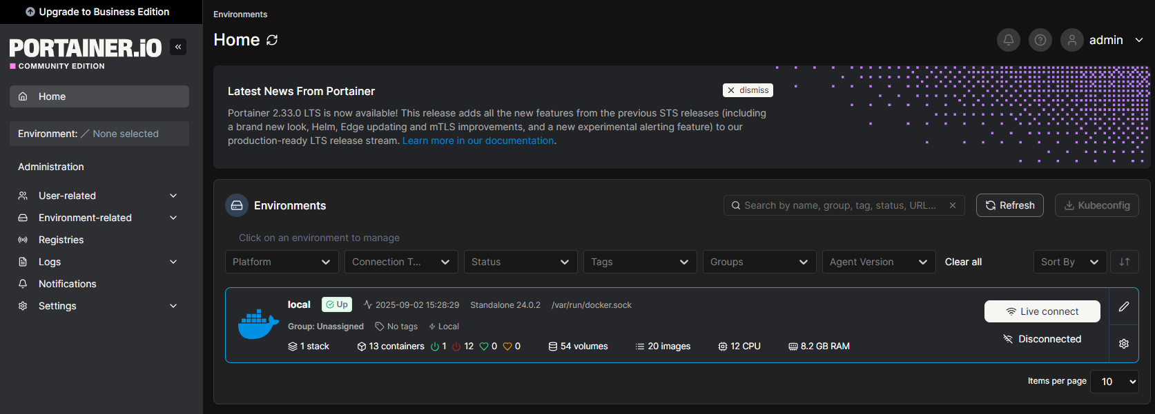Expand Settings menu chevron
Image resolution: width=1155 pixels, height=414 pixels.
click(x=173, y=306)
